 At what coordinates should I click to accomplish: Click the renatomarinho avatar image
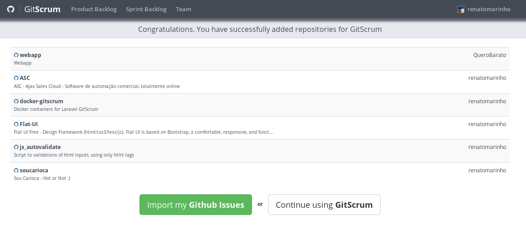(x=461, y=9)
